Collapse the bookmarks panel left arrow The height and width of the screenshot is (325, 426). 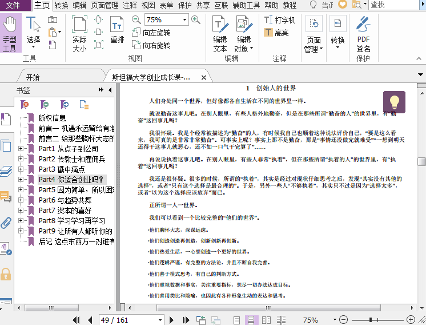(110, 90)
